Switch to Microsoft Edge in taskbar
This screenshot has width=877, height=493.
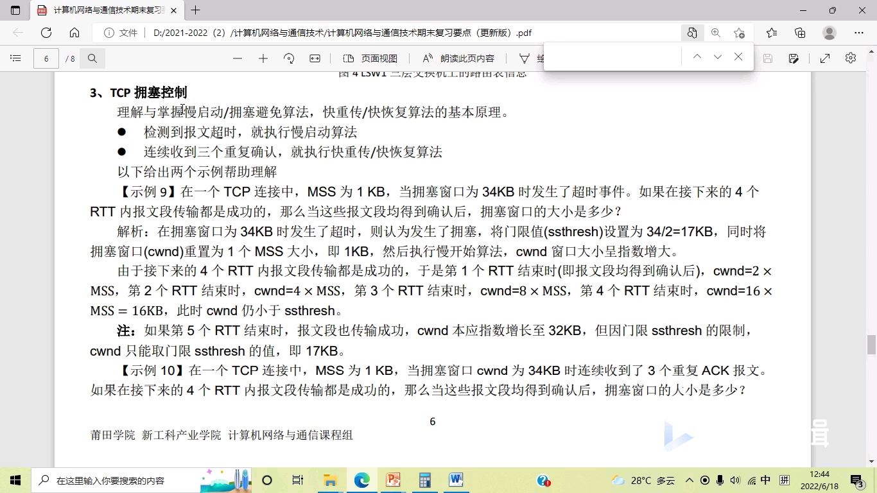(x=361, y=480)
